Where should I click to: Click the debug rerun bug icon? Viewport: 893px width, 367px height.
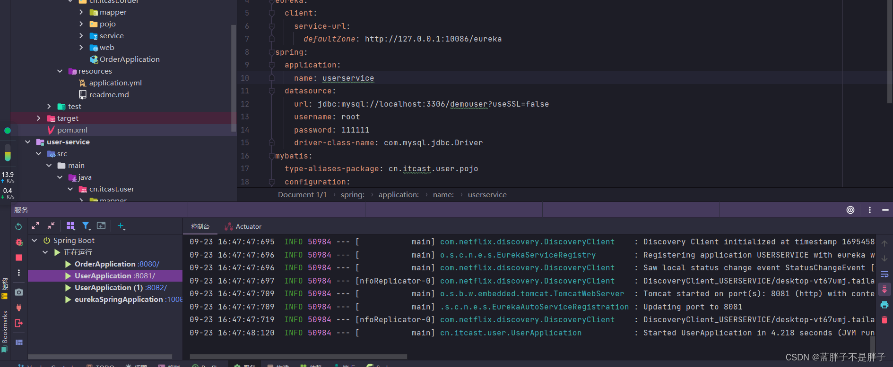(19, 242)
